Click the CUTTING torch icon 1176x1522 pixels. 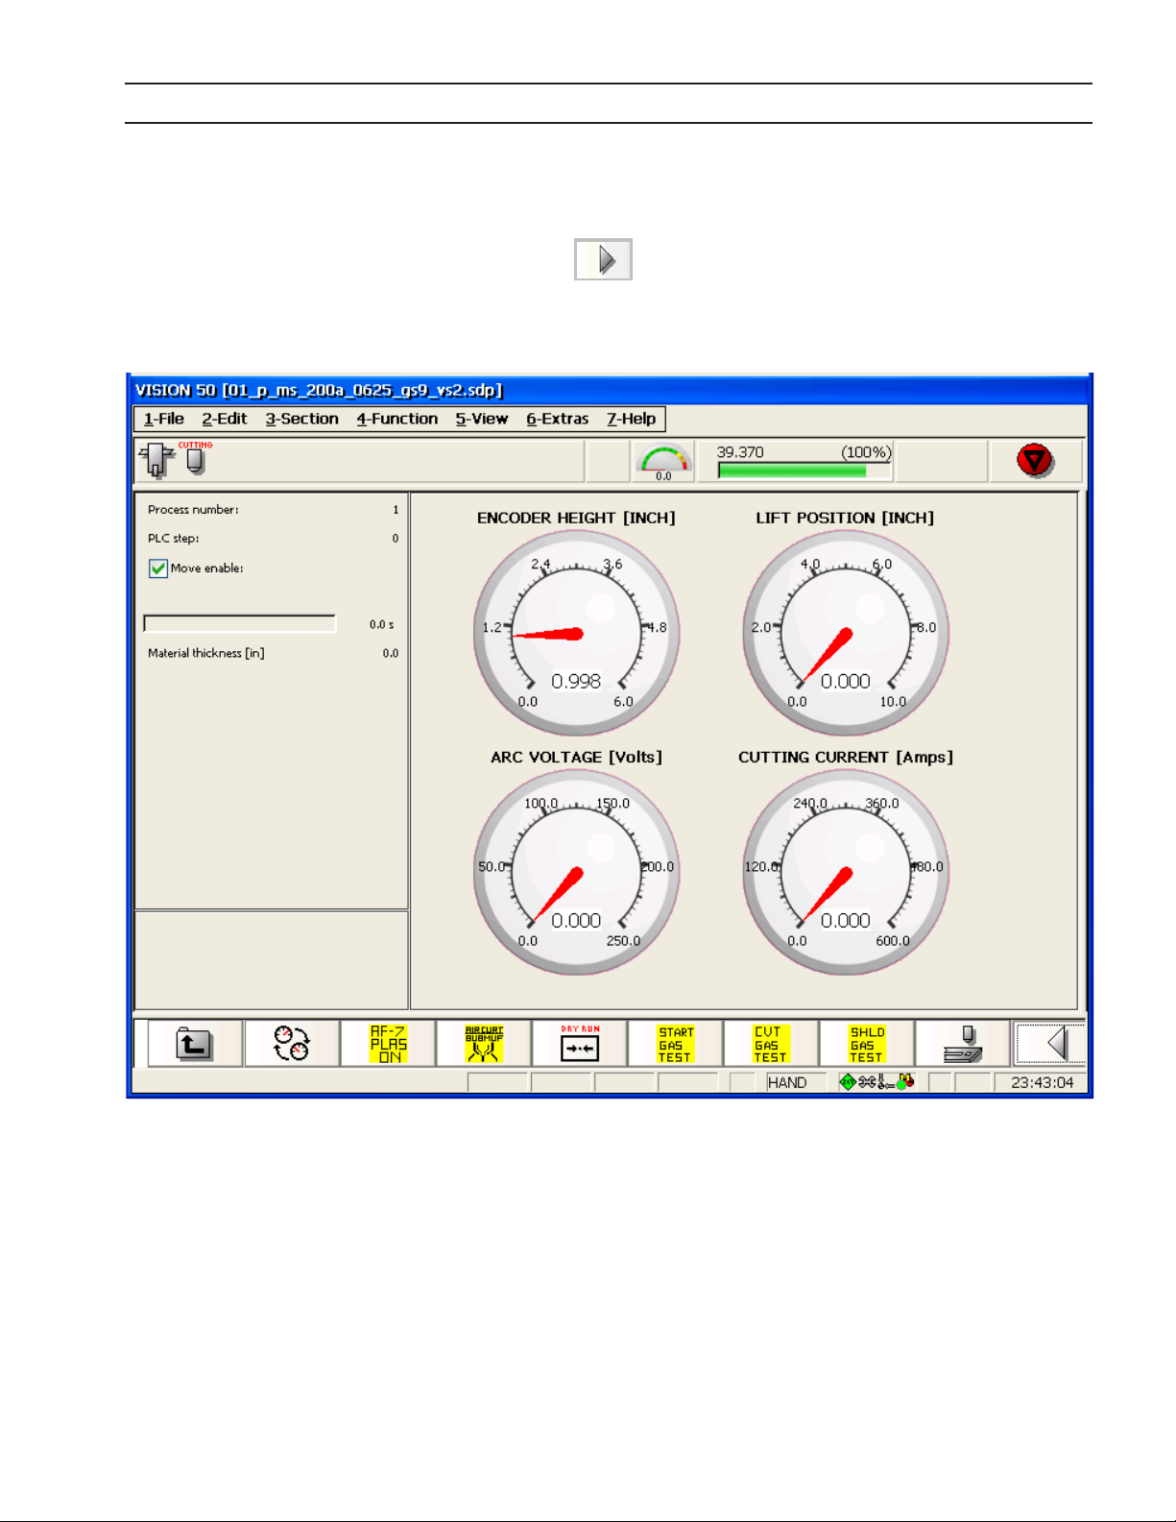[x=196, y=458]
